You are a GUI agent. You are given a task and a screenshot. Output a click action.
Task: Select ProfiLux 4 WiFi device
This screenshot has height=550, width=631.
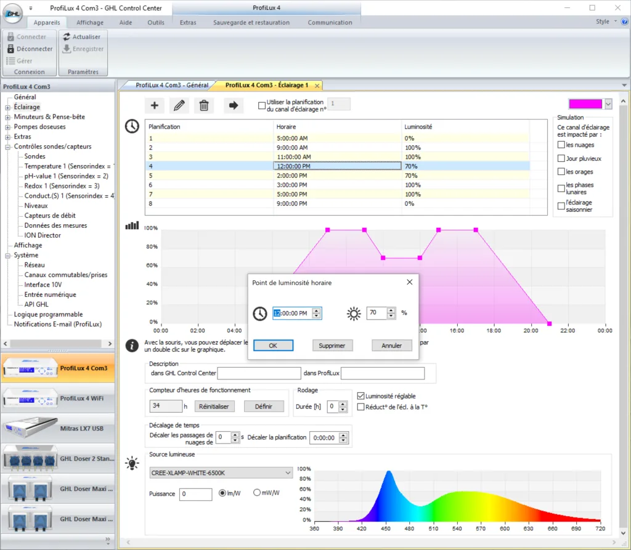pos(58,398)
